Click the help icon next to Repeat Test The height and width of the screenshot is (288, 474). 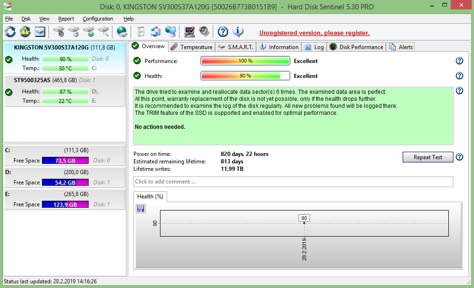coord(459,157)
